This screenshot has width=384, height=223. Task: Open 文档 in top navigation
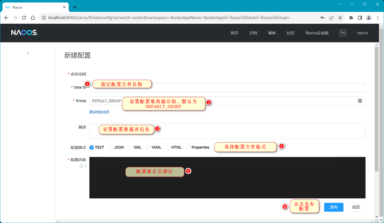[x=253, y=33]
